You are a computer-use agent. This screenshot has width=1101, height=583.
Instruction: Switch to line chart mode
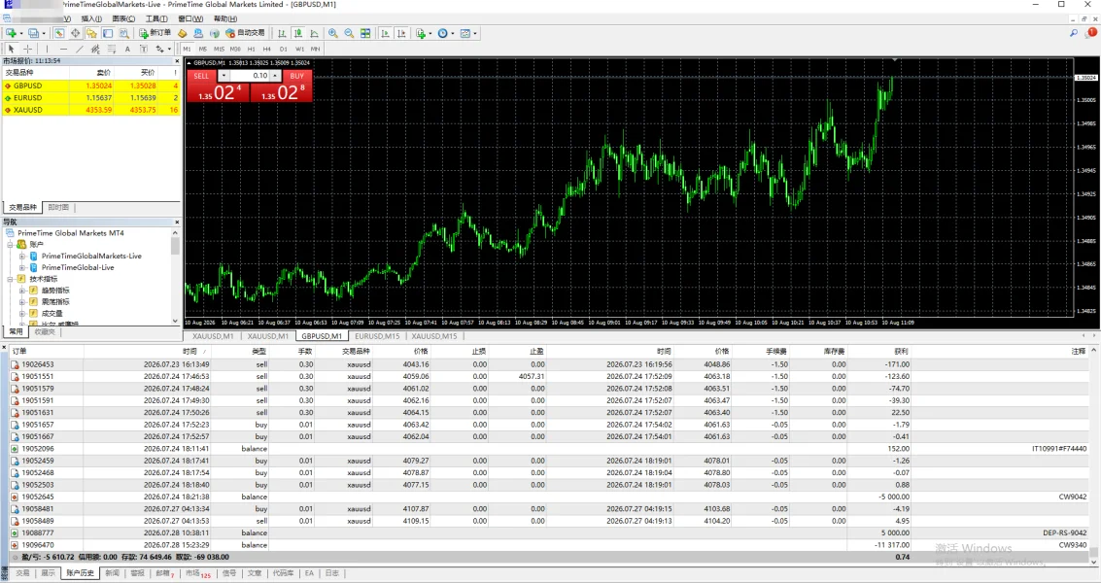click(314, 33)
